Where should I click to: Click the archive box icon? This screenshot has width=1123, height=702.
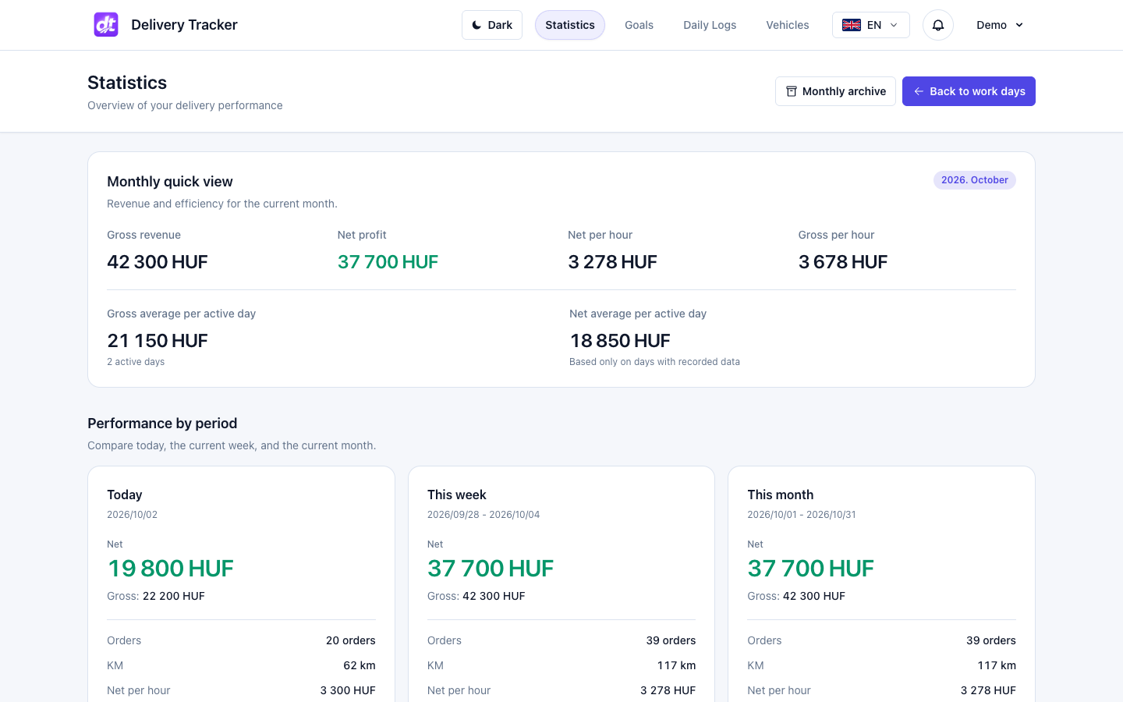791,91
